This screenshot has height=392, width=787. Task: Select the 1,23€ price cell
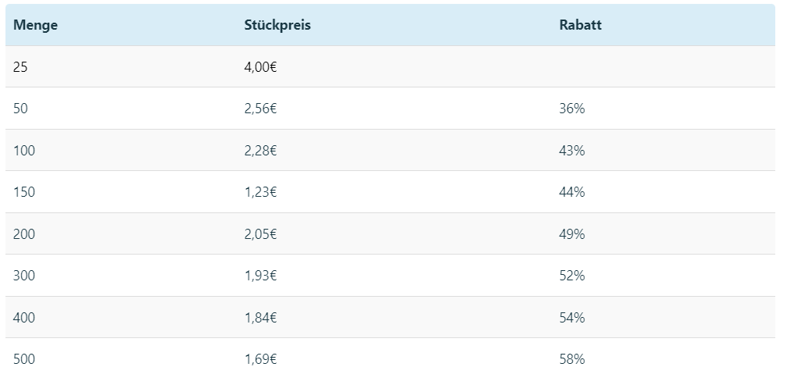[260, 192]
